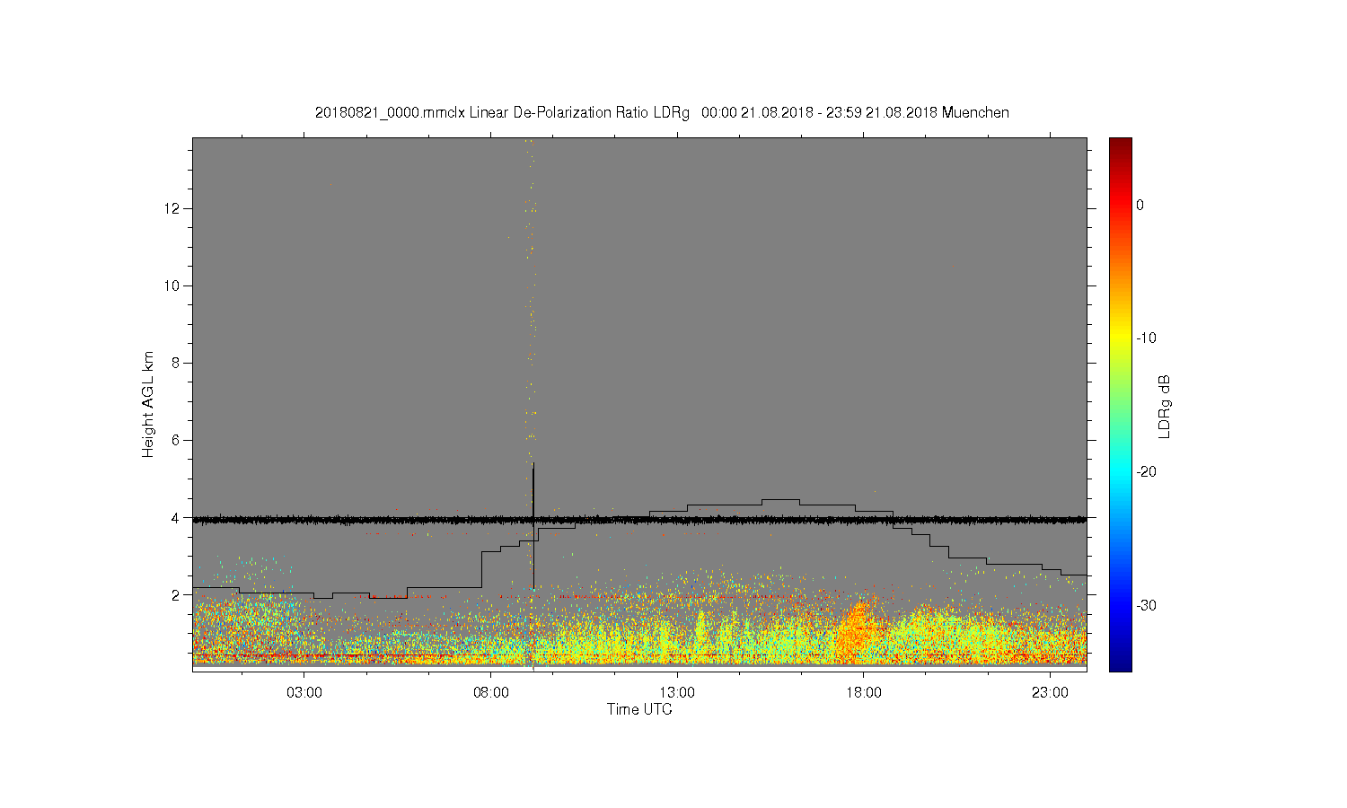Click the 'Height AGL km' y-axis label
Viewport: 1347px width, 808px height.
click(x=148, y=404)
